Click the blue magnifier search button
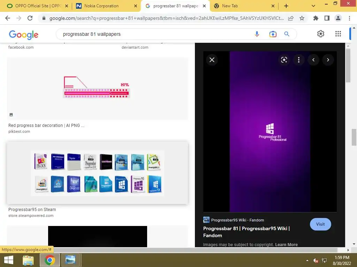The image size is (357, 267). pos(287,34)
